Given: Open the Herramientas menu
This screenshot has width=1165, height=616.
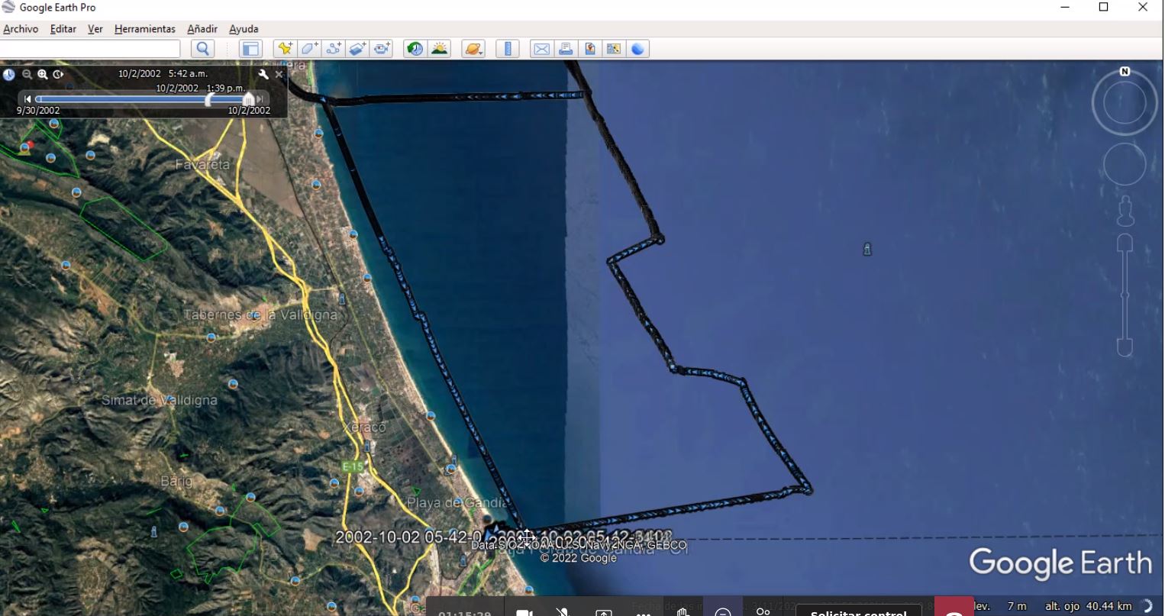Looking at the screenshot, I should (x=144, y=29).
